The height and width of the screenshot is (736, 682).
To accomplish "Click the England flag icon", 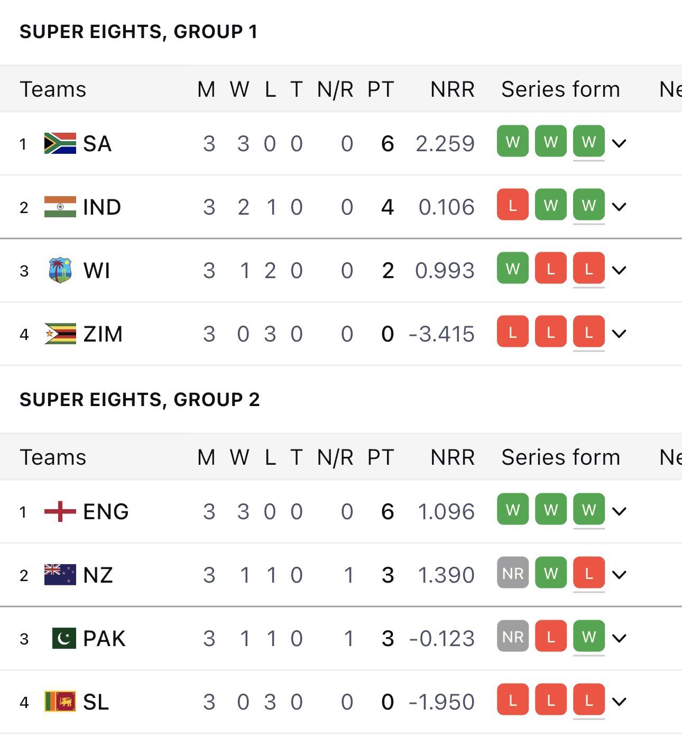I will coord(60,511).
